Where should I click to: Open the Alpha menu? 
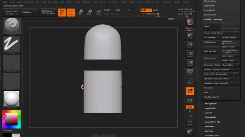click(x=5, y=2)
